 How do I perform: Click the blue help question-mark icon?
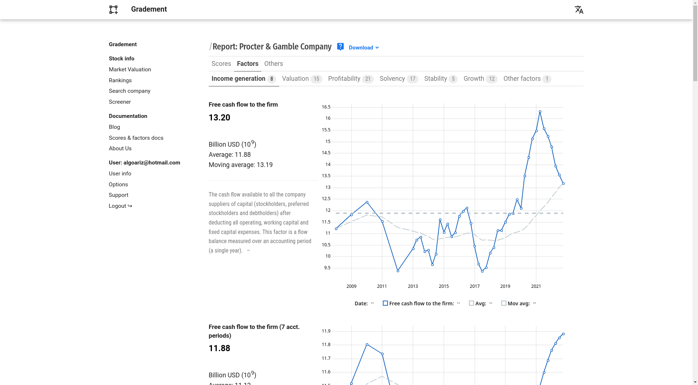tap(340, 47)
